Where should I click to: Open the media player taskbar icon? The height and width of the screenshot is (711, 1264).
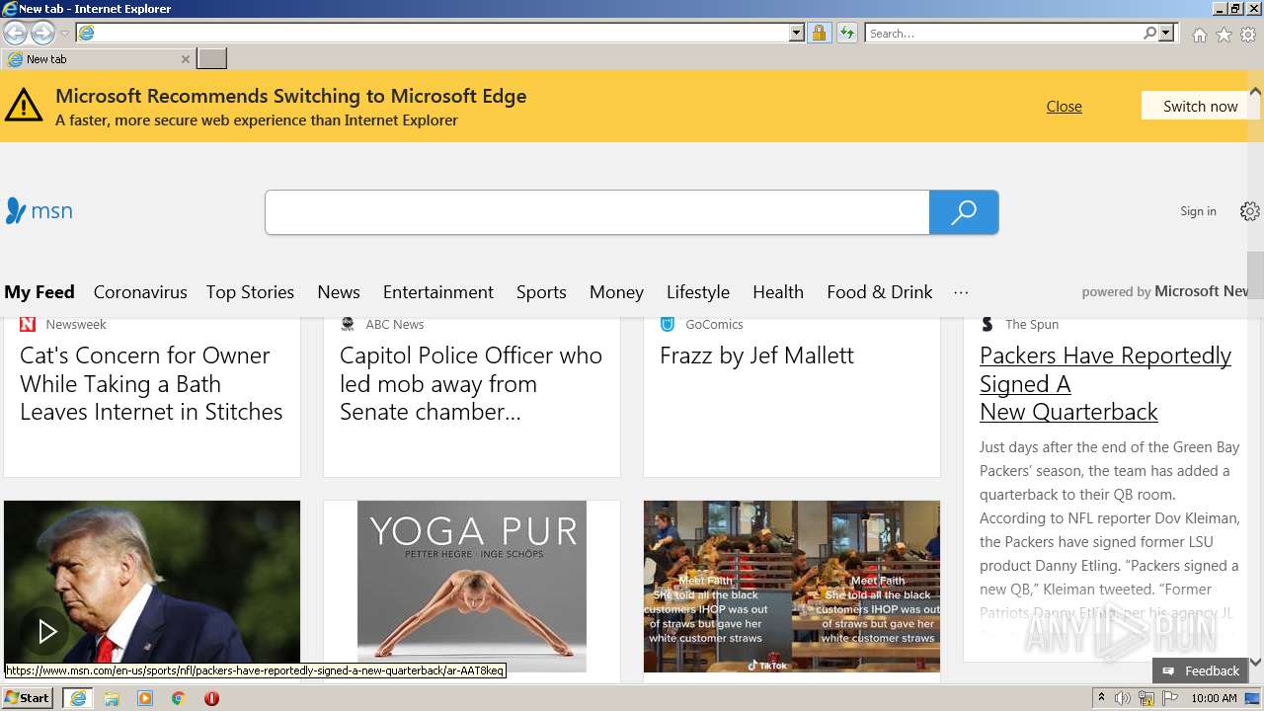(145, 698)
